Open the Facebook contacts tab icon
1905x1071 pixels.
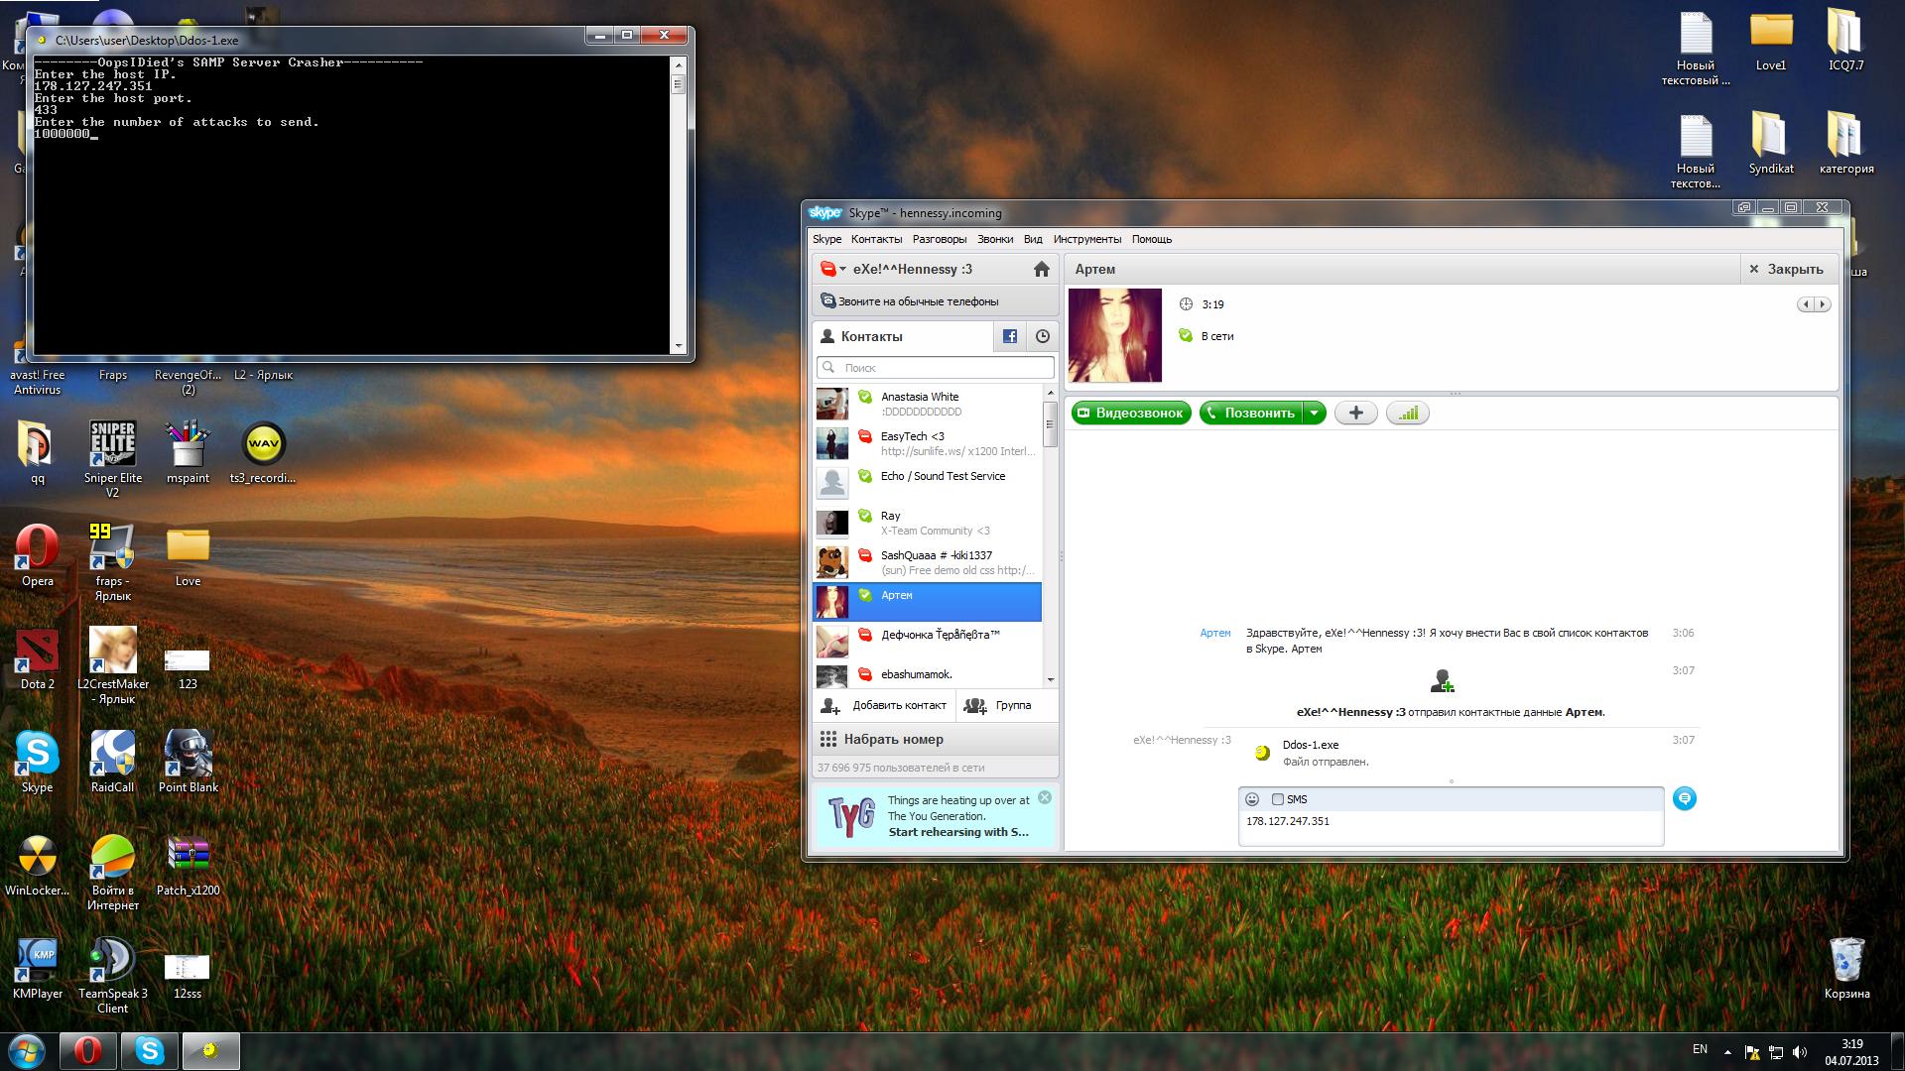[x=1009, y=336]
